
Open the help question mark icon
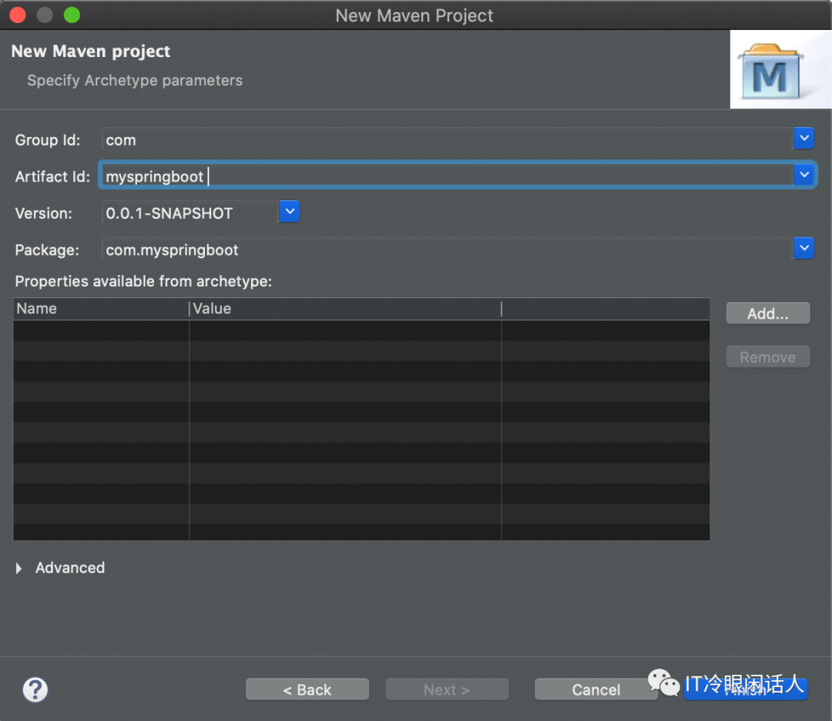pyautogui.click(x=35, y=689)
